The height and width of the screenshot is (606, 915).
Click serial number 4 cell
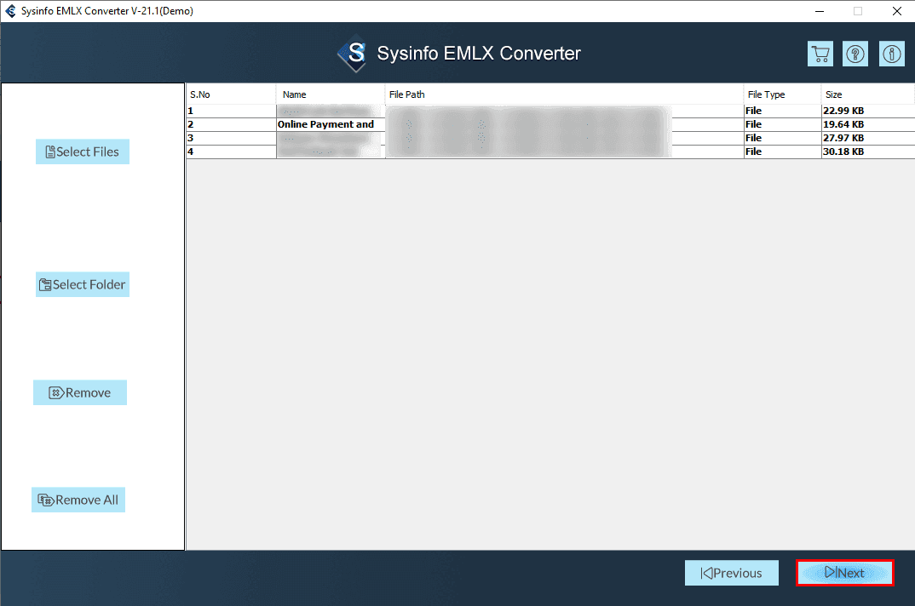[x=231, y=151]
